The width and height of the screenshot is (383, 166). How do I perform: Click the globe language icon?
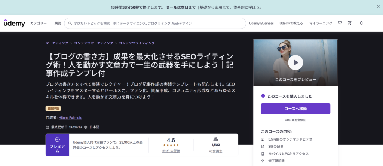pos(86,127)
